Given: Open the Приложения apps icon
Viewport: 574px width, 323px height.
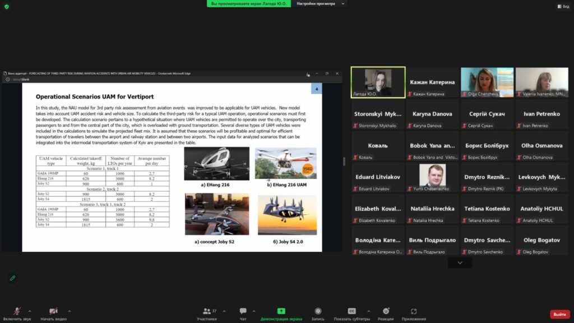Looking at the screenshot, I should point(414,311).
